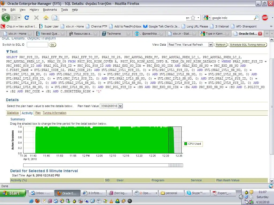
Task: Bookmark this page with the star icon
Action: point(193,18)
